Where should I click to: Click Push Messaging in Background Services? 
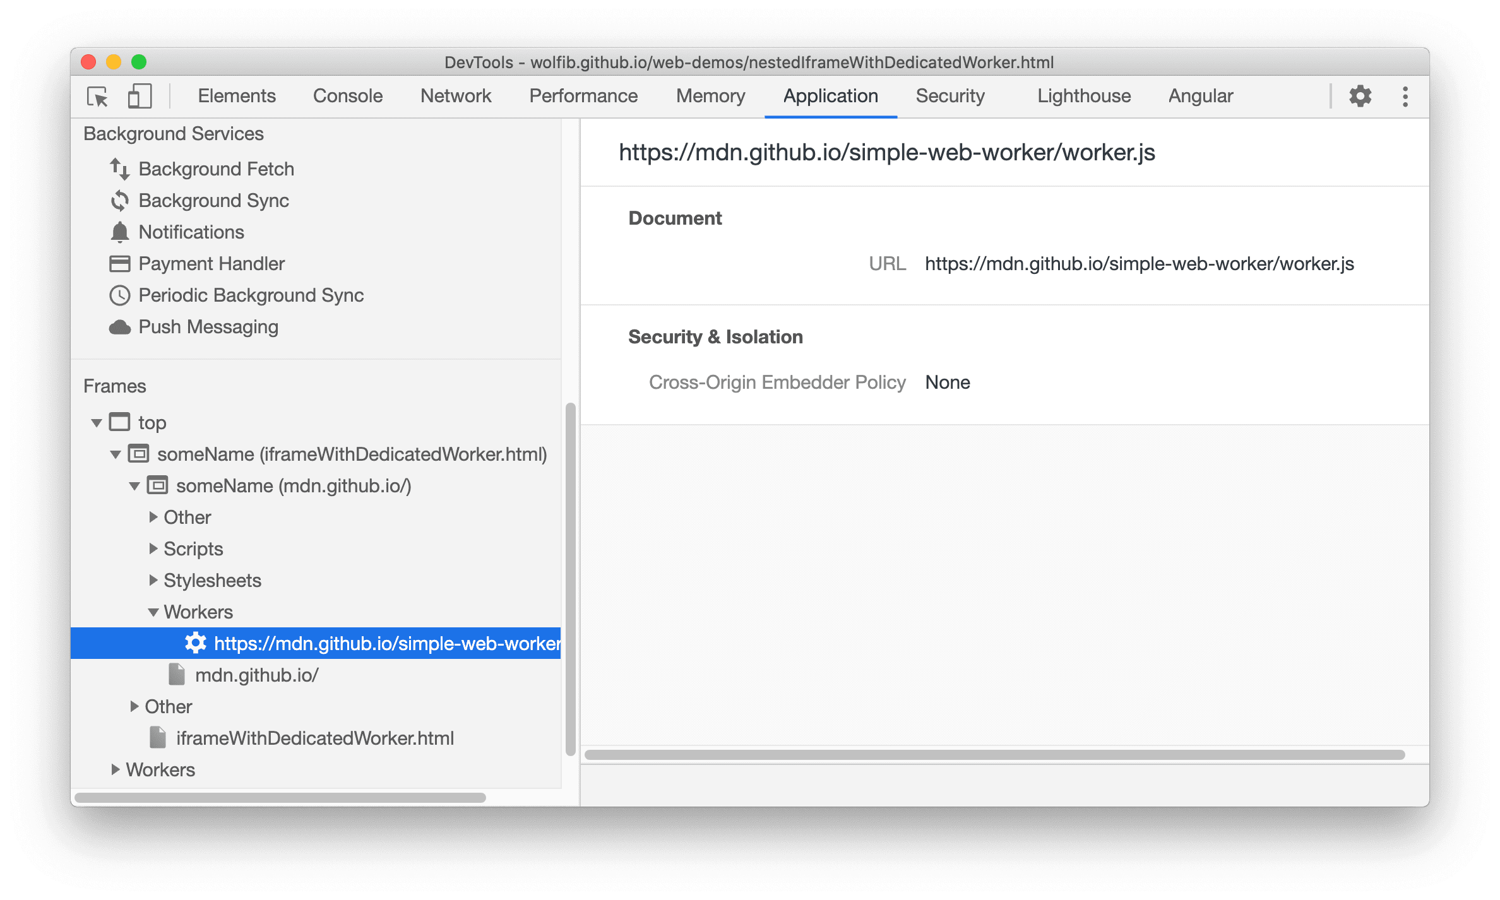point(206,326)
